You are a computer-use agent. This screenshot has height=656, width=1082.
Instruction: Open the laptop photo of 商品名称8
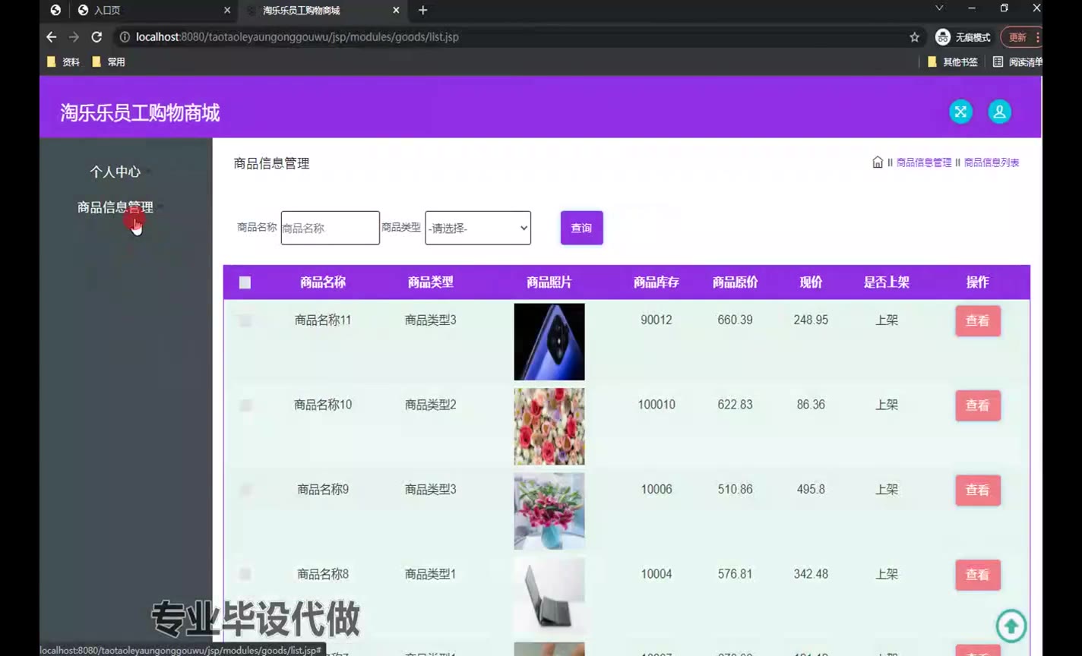(x=549, y=595)
